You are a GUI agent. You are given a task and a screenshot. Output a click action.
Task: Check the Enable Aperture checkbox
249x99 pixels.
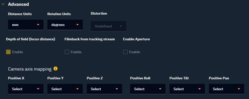point(125,52)
